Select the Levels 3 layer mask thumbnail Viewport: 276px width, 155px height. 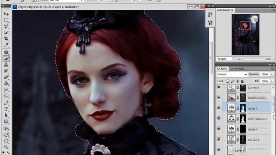pyautogui.click(x=243, y=108)
